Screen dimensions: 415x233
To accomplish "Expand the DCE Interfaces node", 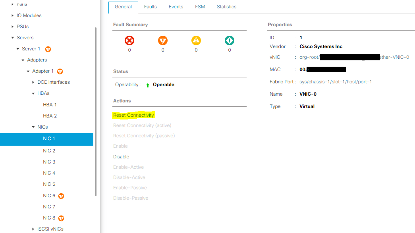I will [33, 82].
